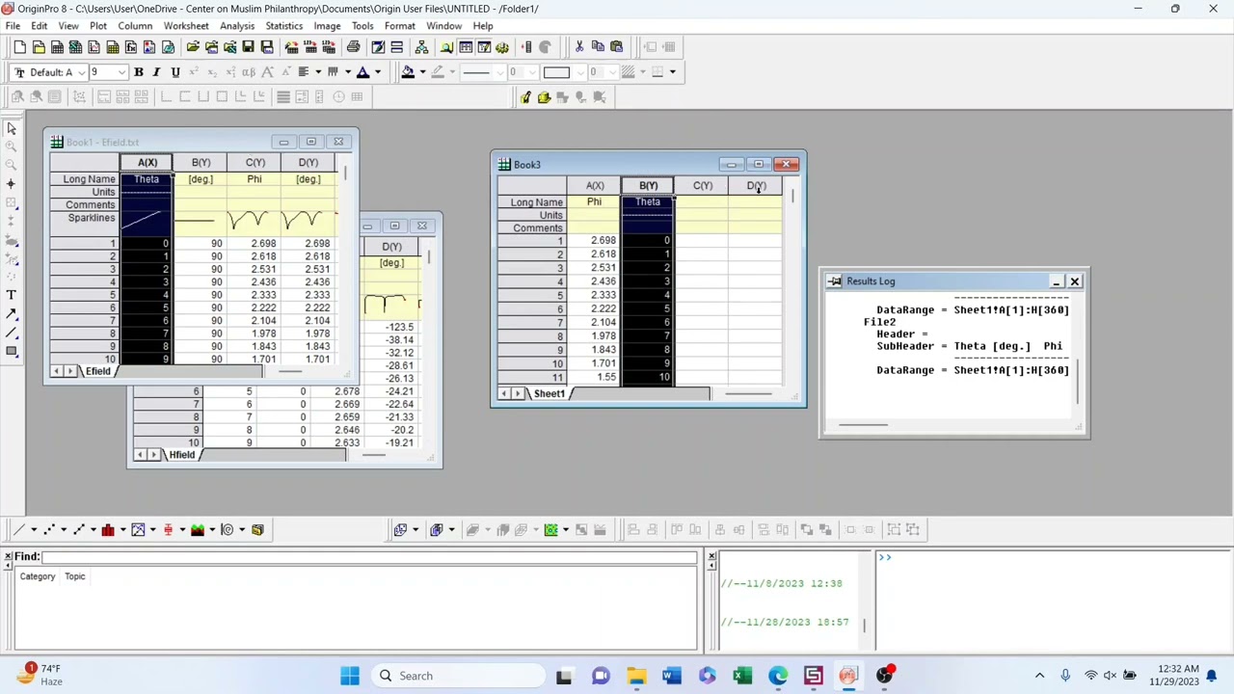Open the File menu
1234x694 pixels.
[13, 26]
